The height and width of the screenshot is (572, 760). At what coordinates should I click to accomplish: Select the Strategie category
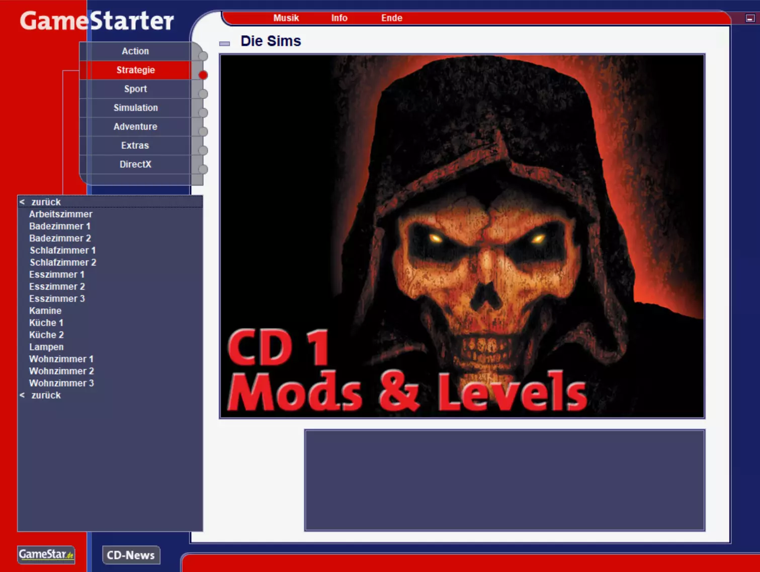[135, 70]
